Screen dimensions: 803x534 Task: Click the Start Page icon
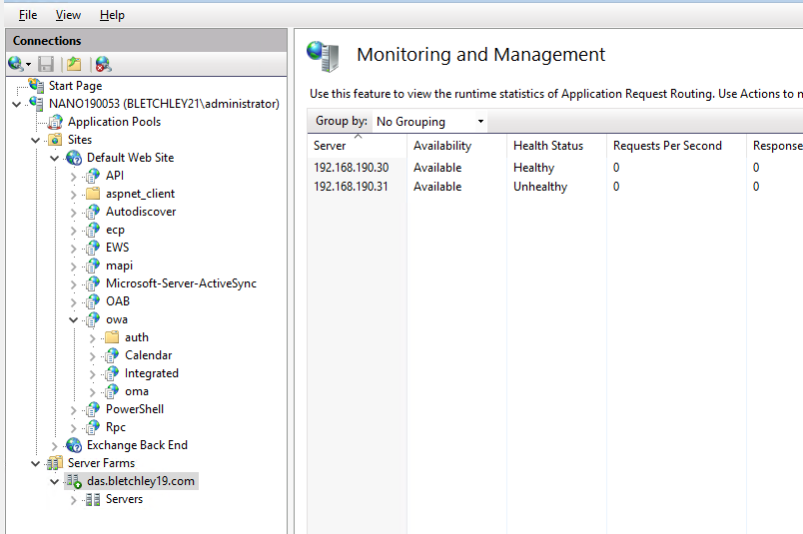coord(36,86)
